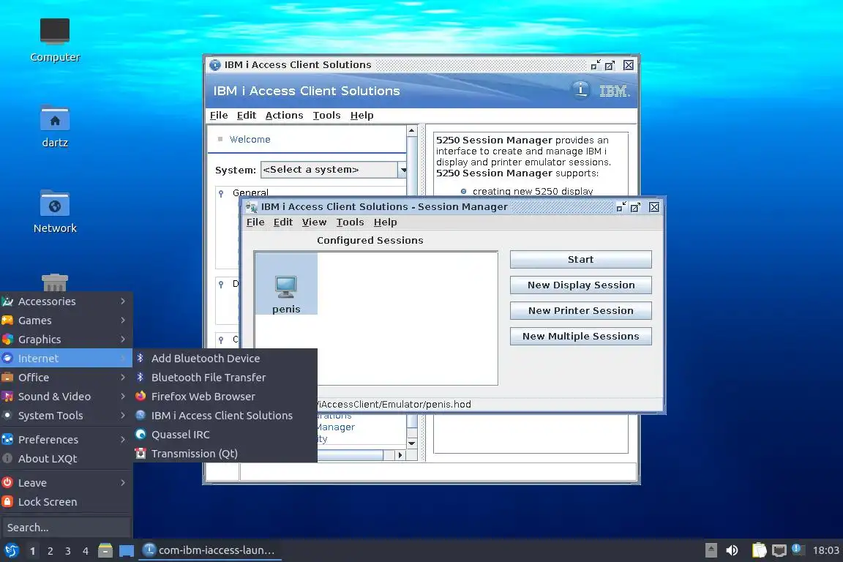Open the Edit menu in Session Manager
The height and width of the screenshot is (562, 843).
tap(282, 222)
